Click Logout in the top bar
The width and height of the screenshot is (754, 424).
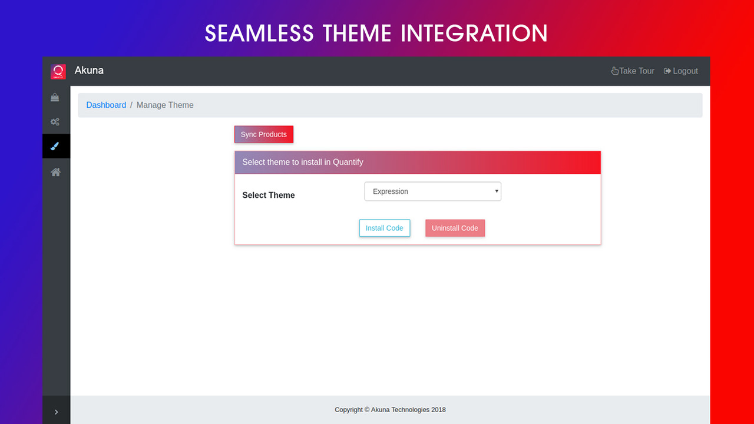coord(685,71)
